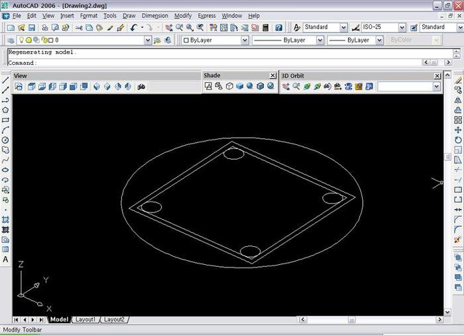Switch to Hidden shade mode
The image size is (464, 335).
[x=229, y=86]
